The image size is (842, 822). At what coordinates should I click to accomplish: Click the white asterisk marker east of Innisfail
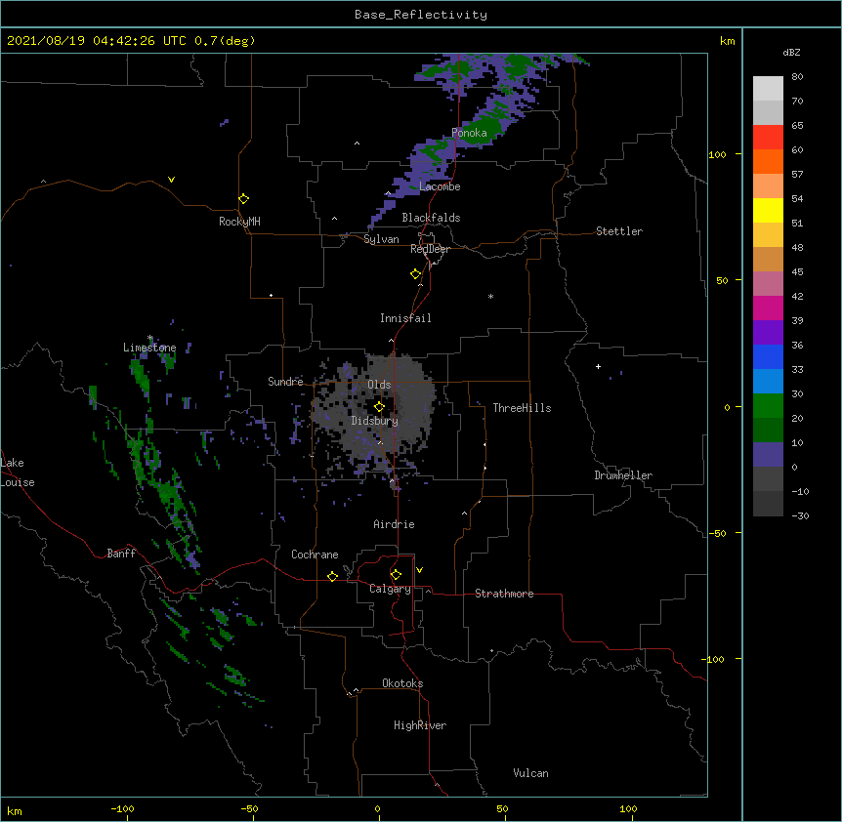(490, 296)
